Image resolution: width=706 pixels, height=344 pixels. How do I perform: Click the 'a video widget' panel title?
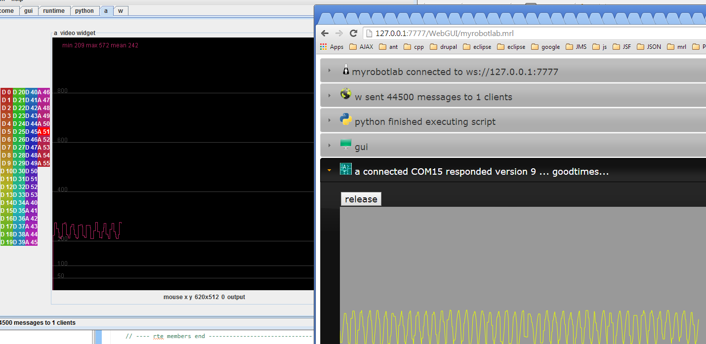pos(75,33)
